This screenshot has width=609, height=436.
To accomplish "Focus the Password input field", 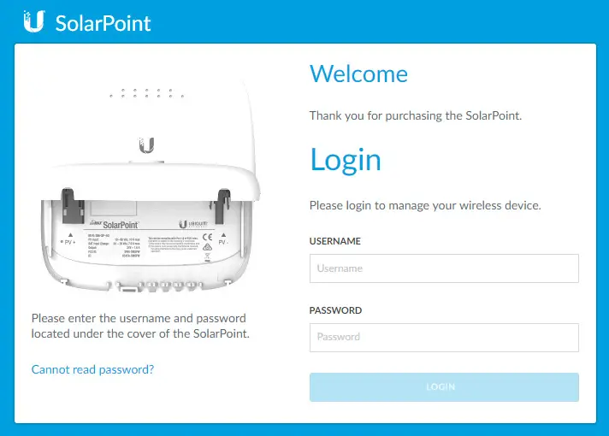I will pyautogui.click(x=444, y=337).
